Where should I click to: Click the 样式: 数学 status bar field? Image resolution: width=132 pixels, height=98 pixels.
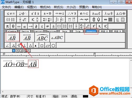13,96
